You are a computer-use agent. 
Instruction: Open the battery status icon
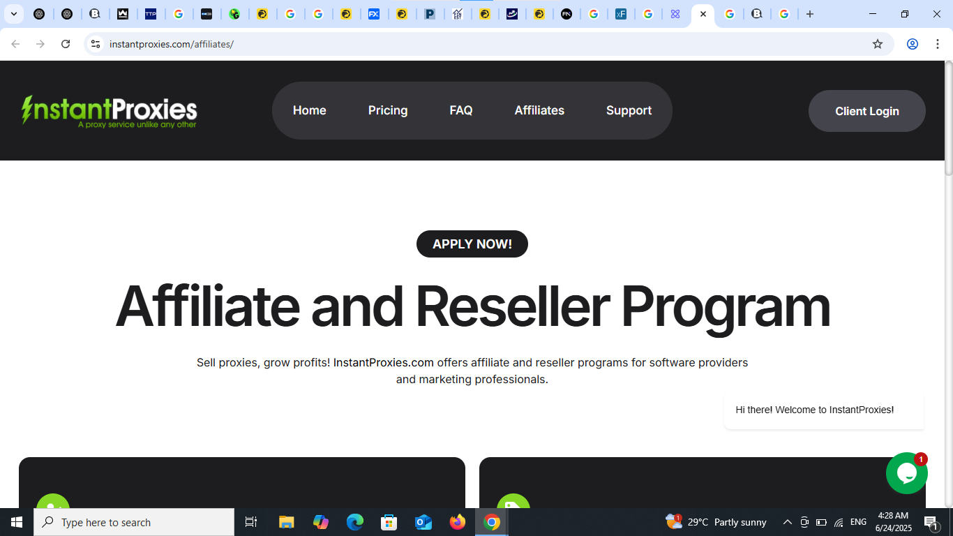point(821,522)
